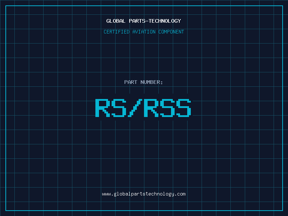
Task: Click the top-left corner of the cyan border
Action: tap(6, 6)
